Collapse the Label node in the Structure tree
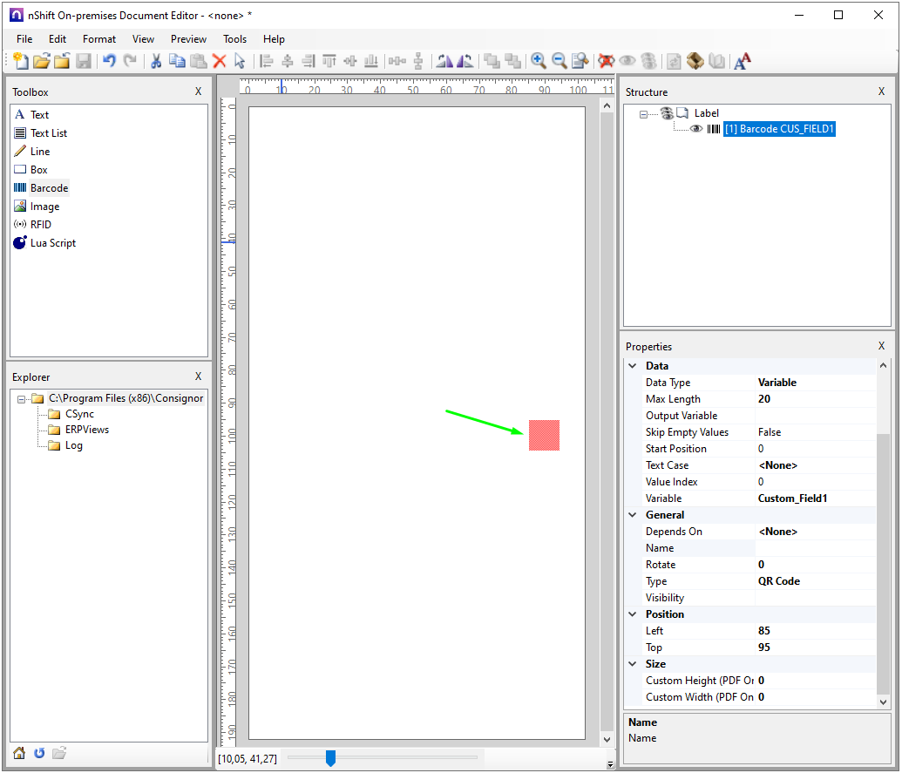The height and width of the screenshot is (773, 902). 644,113
